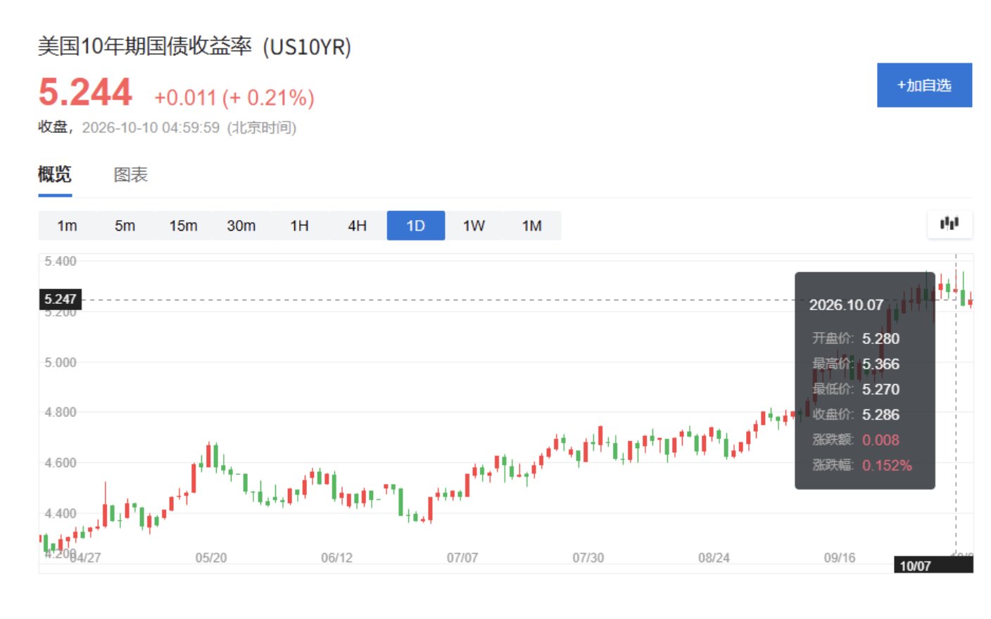The image size is (991, 619).
Task: Select the 30m timeframe button
Action: [x=241, y=226]
